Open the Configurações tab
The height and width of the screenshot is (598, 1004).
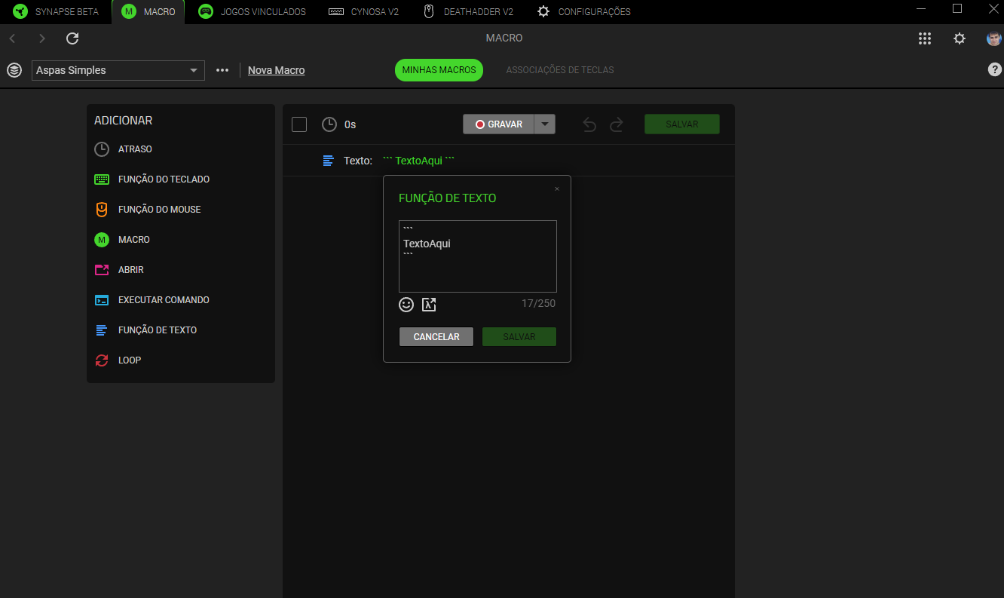coord(583,12)
